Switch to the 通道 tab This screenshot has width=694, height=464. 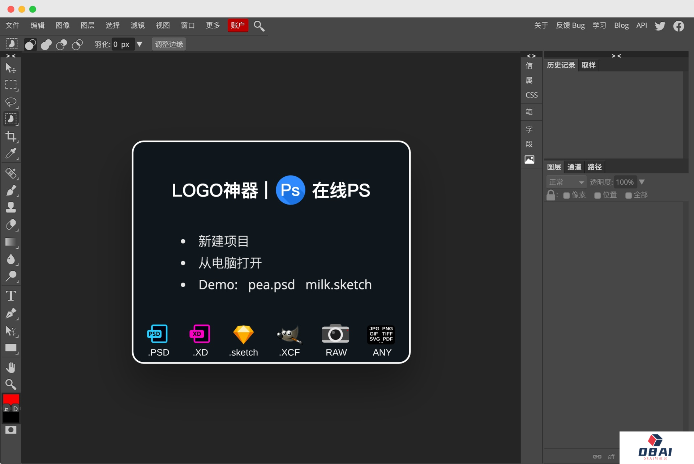click(574, 167)
